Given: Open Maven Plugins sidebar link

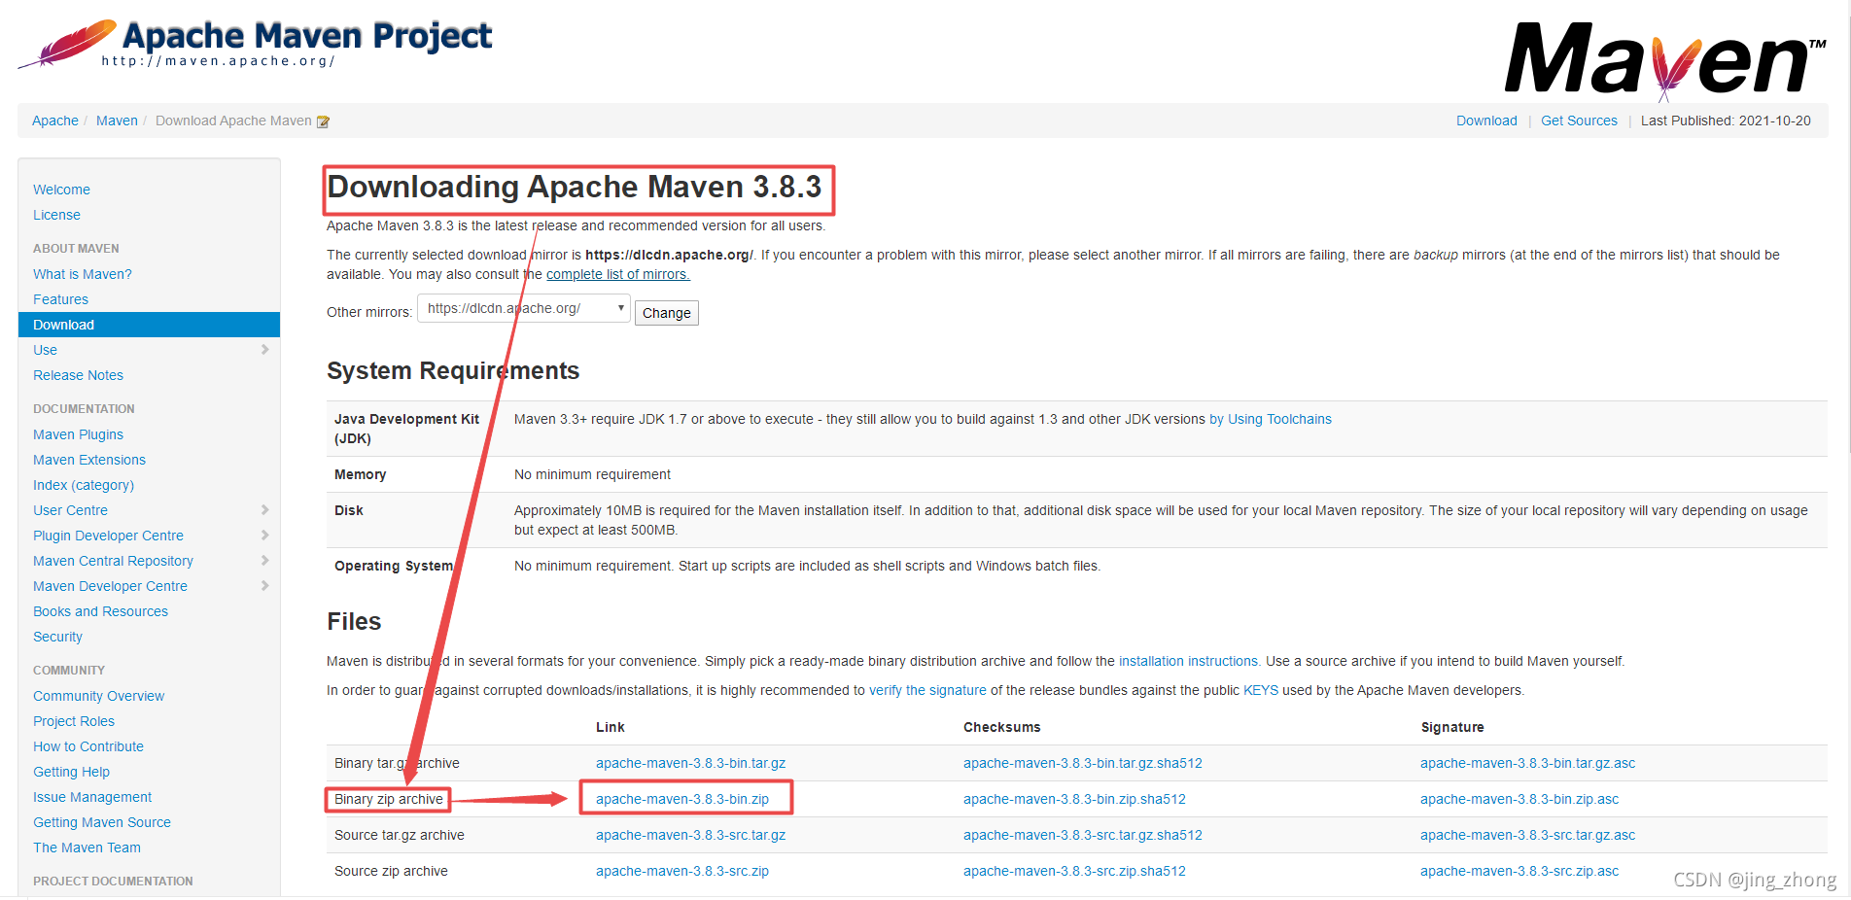Looking at the screenshot, I should [78, 434].
